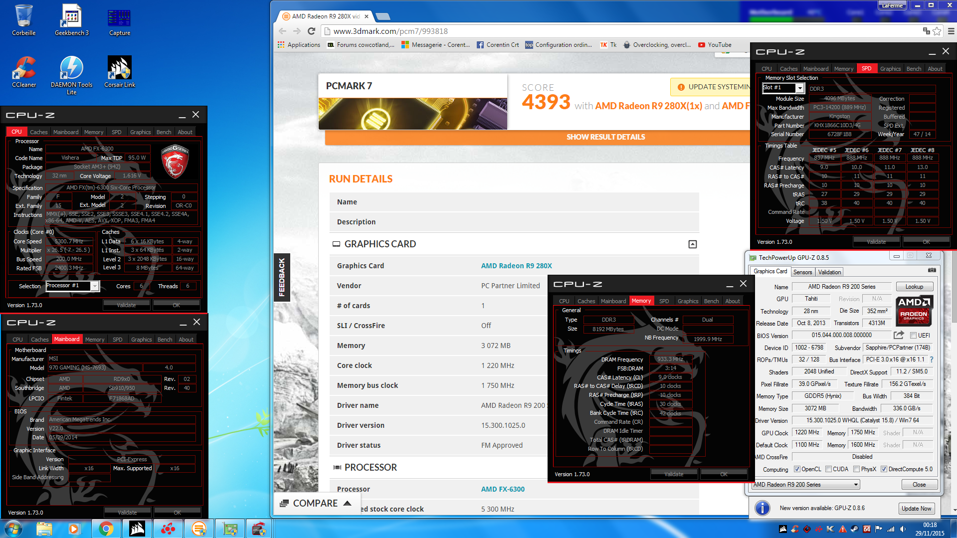Toggle the DirectCompute 5.0 checkbox
Screen dimensions: 957x538
(x=884, y=469)
